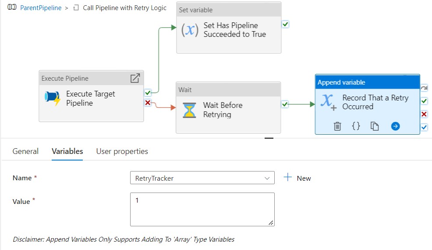This screenshot has width=432, height=250.
Task: Click the blue arrow add-output icon
Action: [395, 126]
